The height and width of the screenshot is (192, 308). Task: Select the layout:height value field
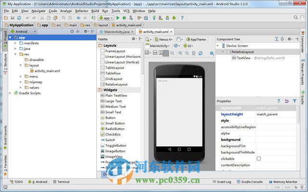[276, 114]
